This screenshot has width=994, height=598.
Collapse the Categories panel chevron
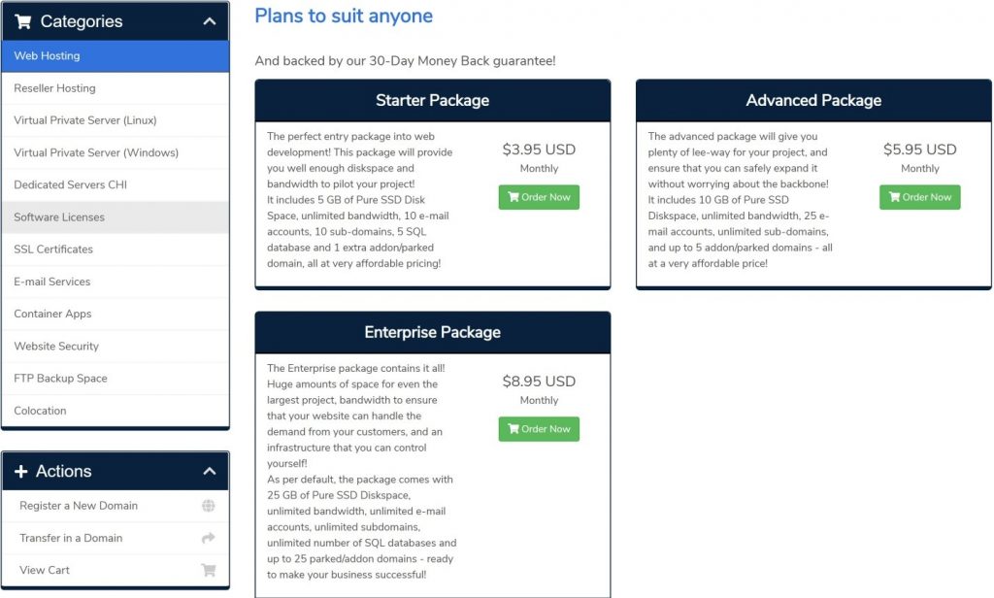point(210,21)
